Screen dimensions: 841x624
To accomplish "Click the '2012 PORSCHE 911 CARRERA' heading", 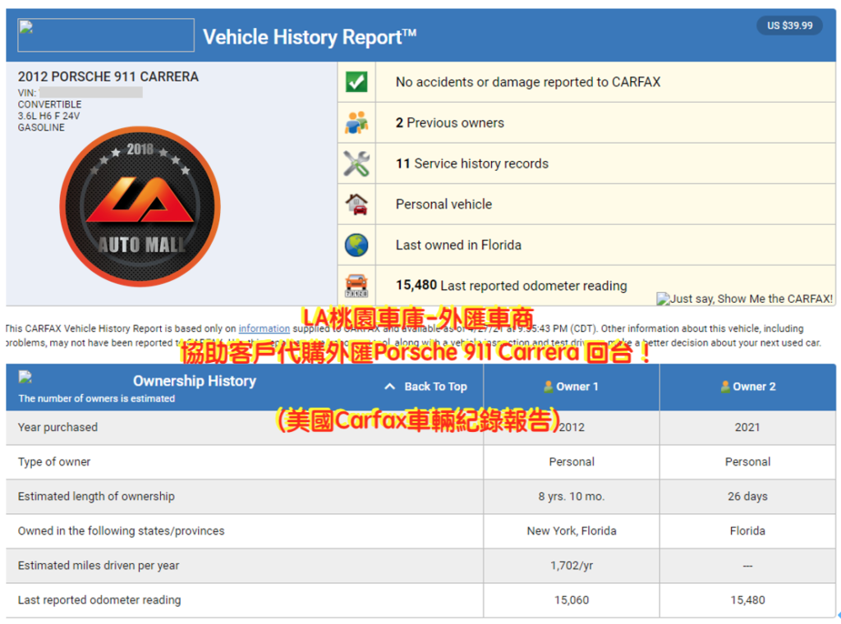I will tap(108, 76).
